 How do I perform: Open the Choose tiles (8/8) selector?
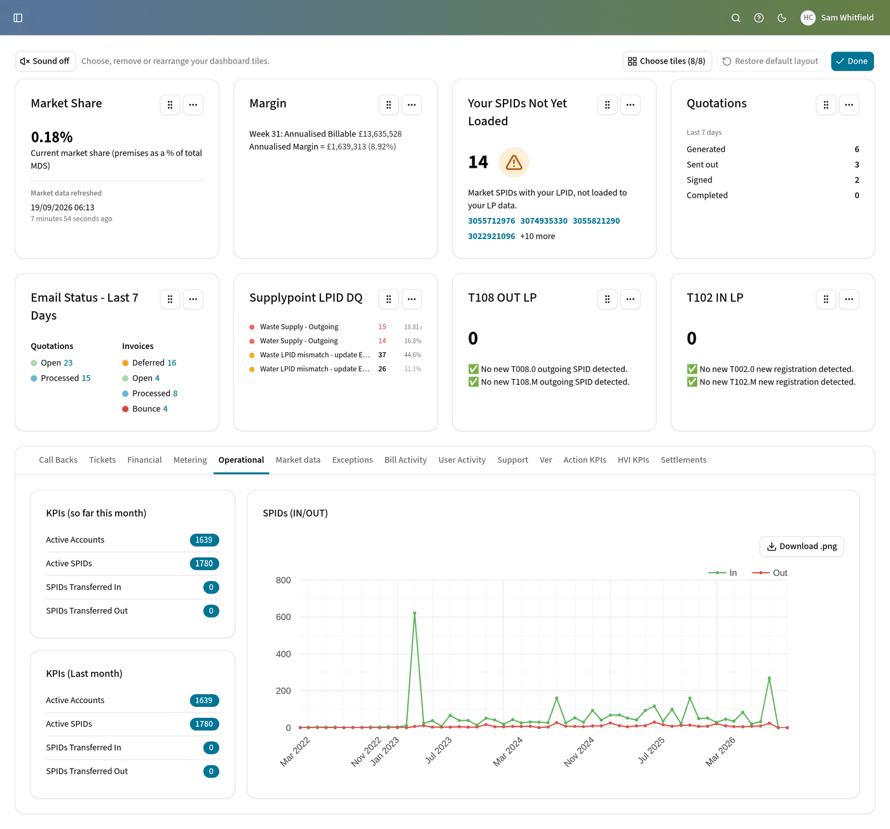click(667, 61)
